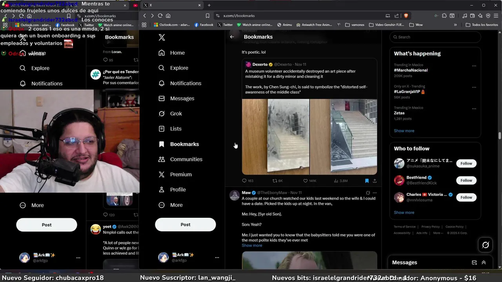The height and width of the screenshot is (282, 502).
Task: Open a new browser tab
Action: [x=209, y=5]
